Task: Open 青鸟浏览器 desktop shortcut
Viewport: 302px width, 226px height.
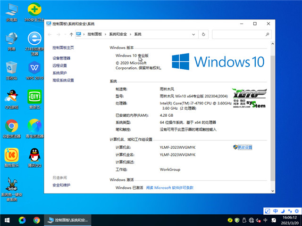Action: 34,129
